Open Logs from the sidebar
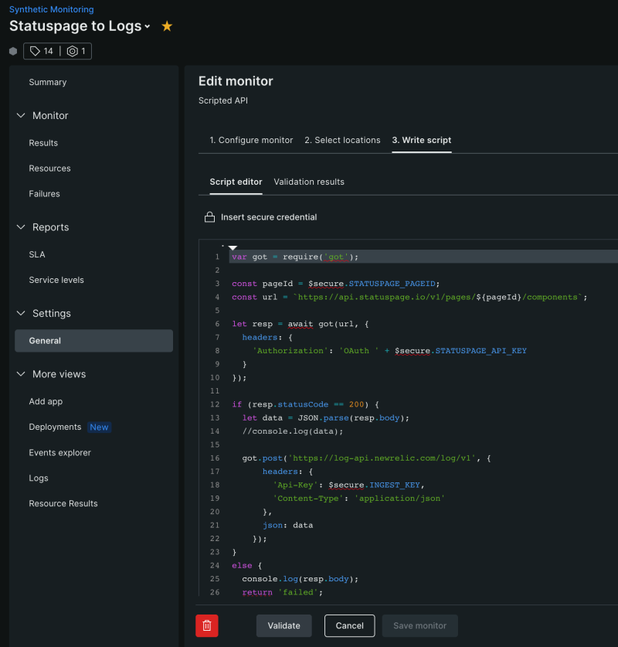The width and height of the screenshot is (618, 647). [39, 478]
